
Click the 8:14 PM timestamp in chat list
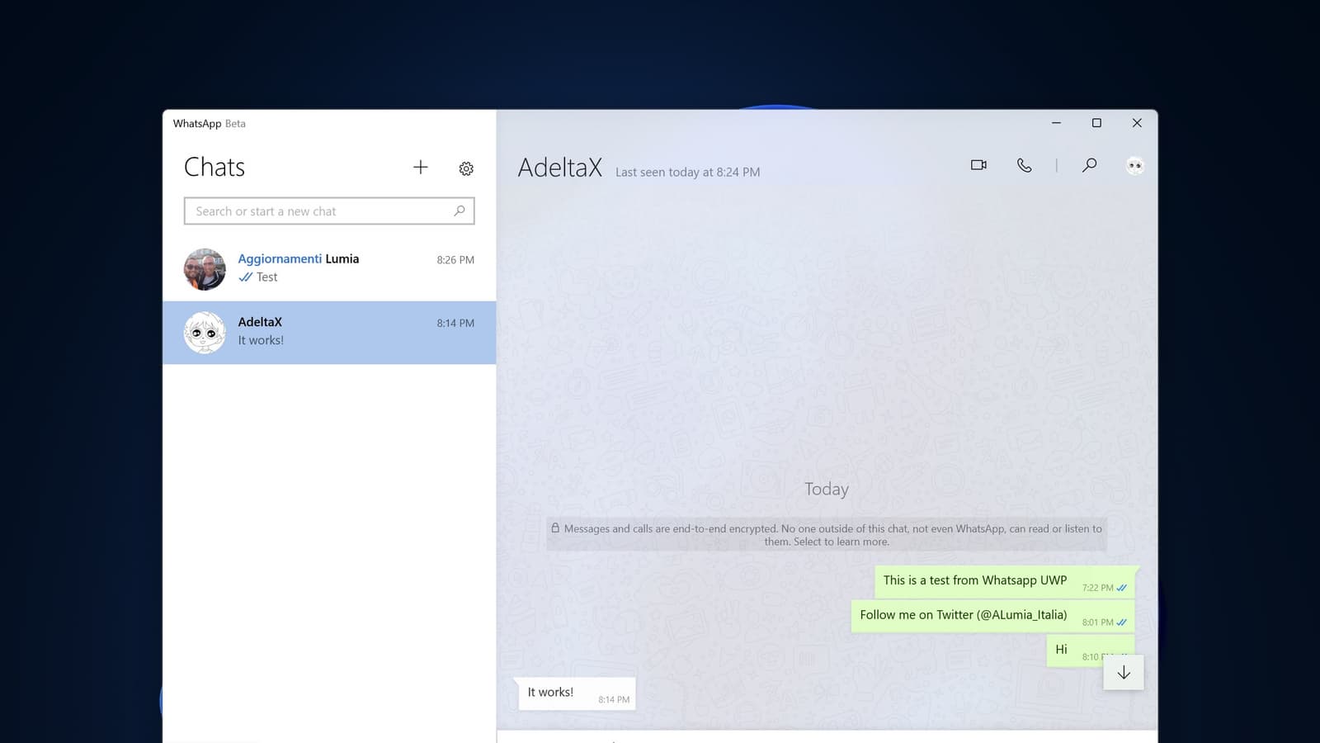point(455,324)
